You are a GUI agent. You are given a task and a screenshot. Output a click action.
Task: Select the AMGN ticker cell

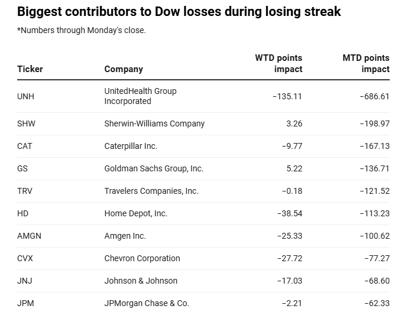click(x=29, y=236)
